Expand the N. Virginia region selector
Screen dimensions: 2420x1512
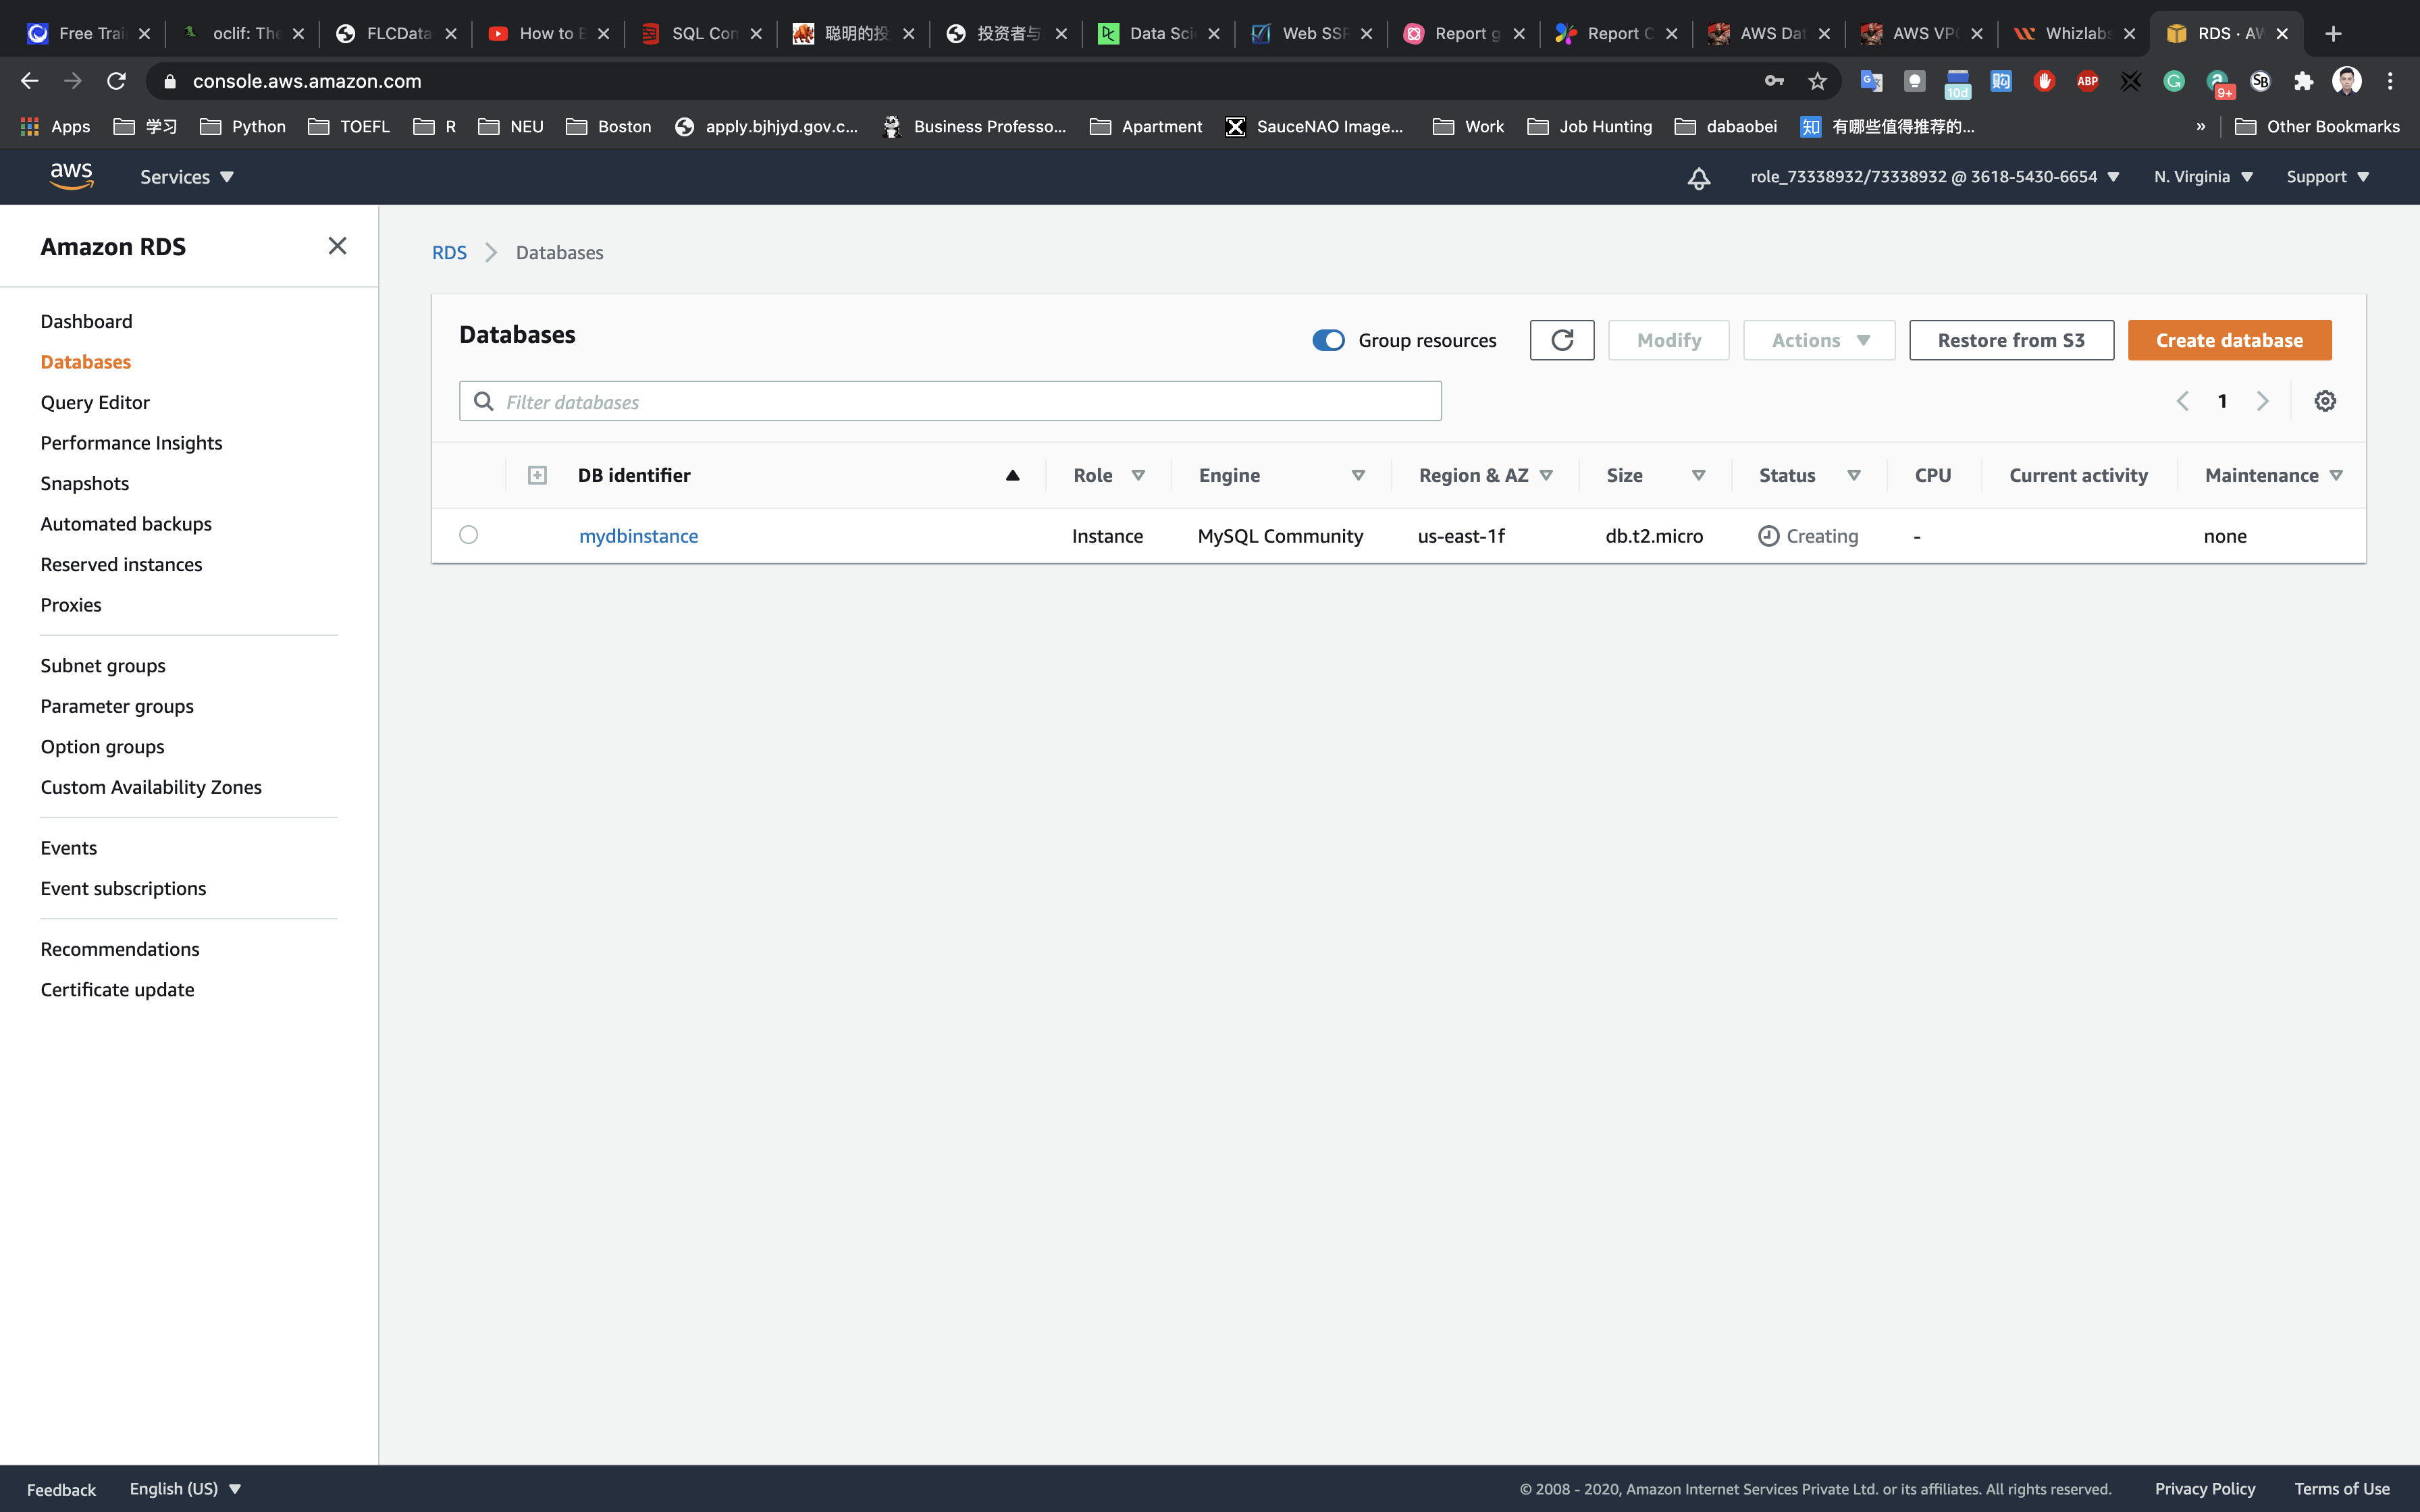click(x=2203, y=177)
